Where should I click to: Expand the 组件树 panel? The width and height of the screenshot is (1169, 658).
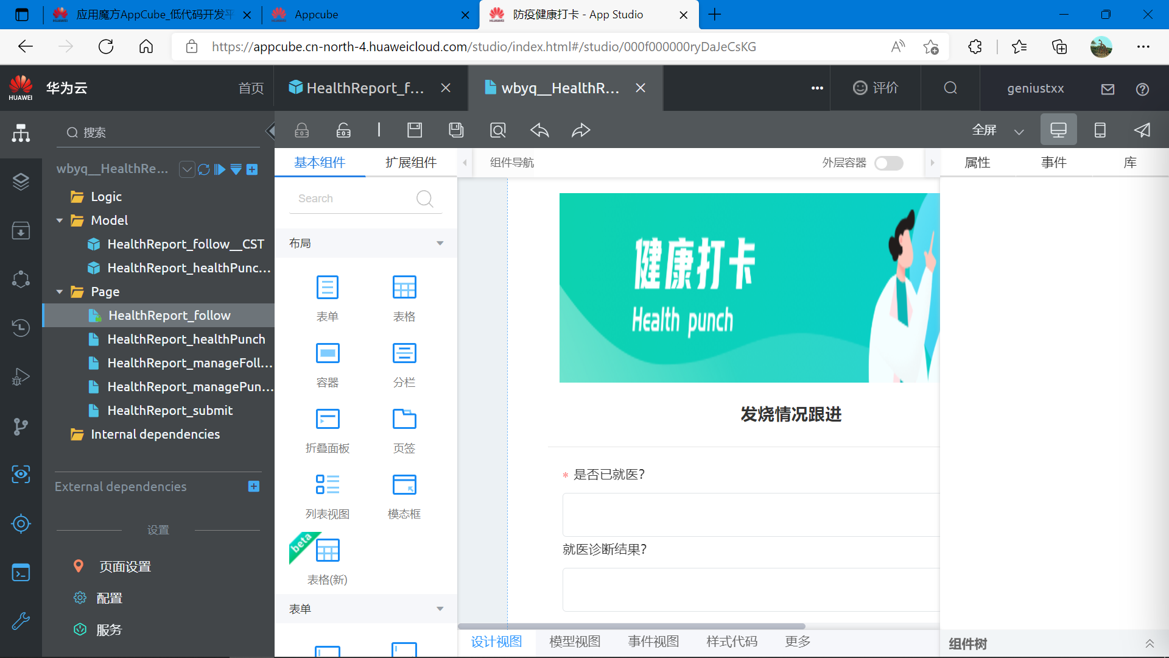(x=1149, y=643)
